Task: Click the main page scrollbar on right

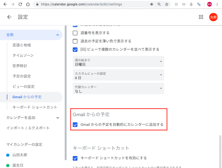Action: [x=220, y=152]
